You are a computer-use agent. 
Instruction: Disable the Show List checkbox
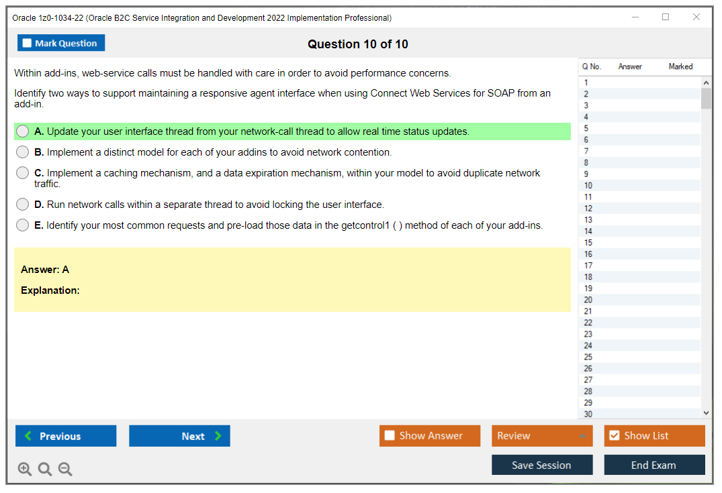614,436
